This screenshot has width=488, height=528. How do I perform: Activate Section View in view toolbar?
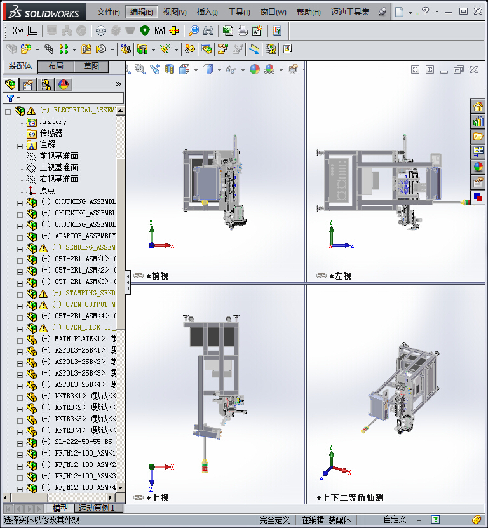click(x=170, y=70)
